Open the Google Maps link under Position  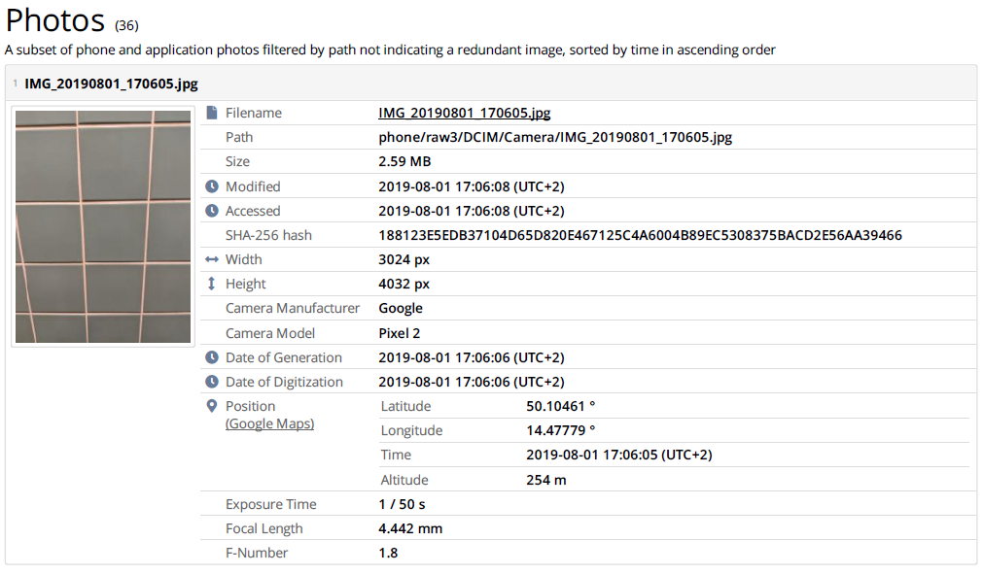pos(269,423)
